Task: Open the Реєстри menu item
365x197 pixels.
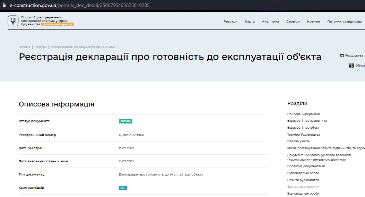Action: (231, 22)
